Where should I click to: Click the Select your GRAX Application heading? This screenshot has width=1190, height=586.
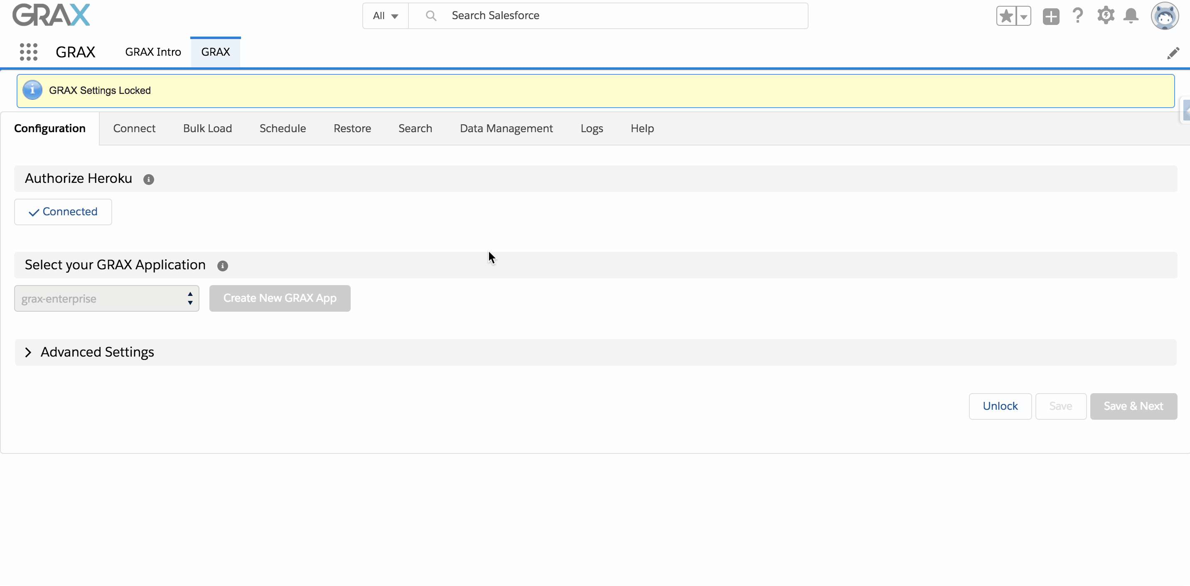(115, 265)
